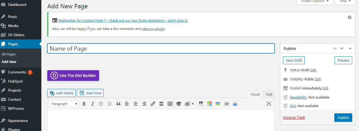The image size is (359, 131).
Task: Open the Paragraph format dropdown
Action: [x=64, y=104]
